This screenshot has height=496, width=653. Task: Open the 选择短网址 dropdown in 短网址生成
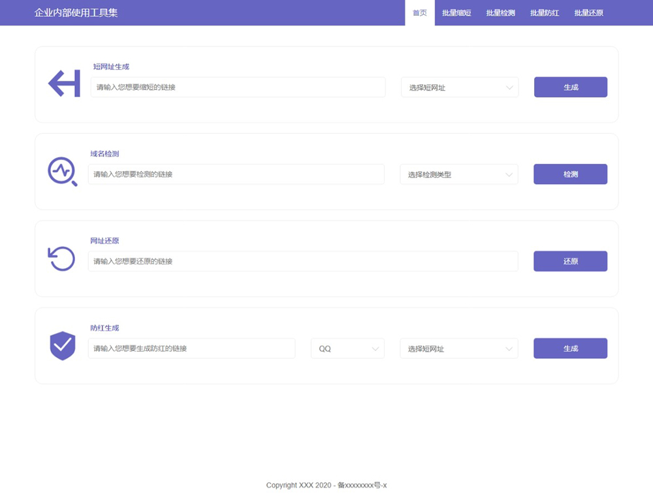coord(459,87)
